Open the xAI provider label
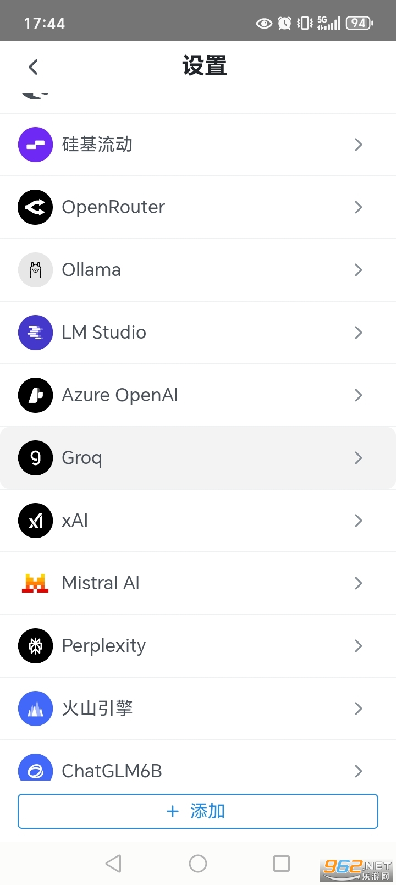Viewport: 396px width, 885px height. [x=75, y=521]
